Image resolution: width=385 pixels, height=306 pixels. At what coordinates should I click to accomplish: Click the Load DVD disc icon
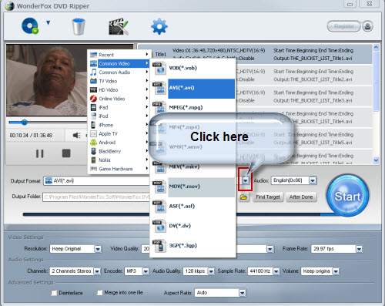pos(30,25)
